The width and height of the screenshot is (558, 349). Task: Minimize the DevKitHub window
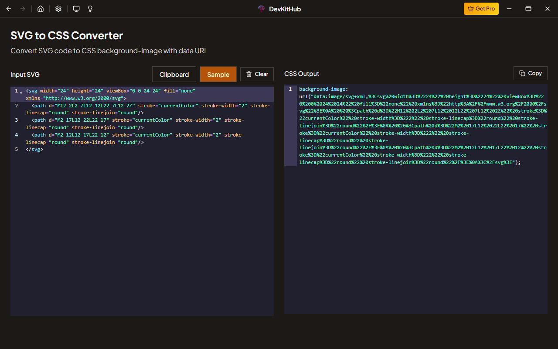tap(509, 9)
